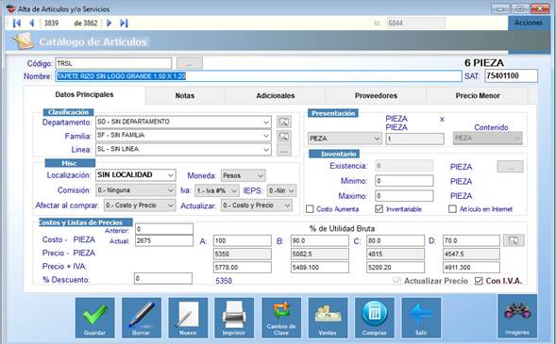Jump to the first record

[x=17, y=23]
